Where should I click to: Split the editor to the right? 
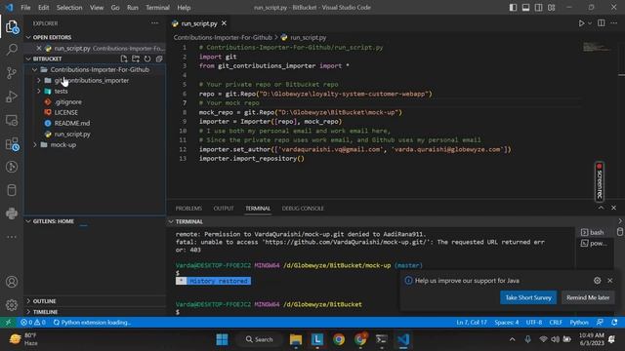tap(602, 23)
